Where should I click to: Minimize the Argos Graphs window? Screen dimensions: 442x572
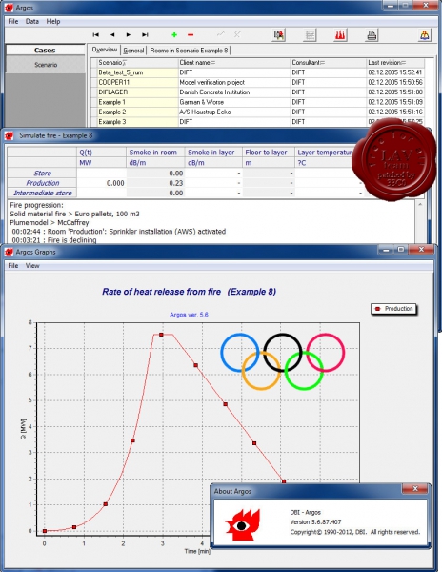(386, 250)
